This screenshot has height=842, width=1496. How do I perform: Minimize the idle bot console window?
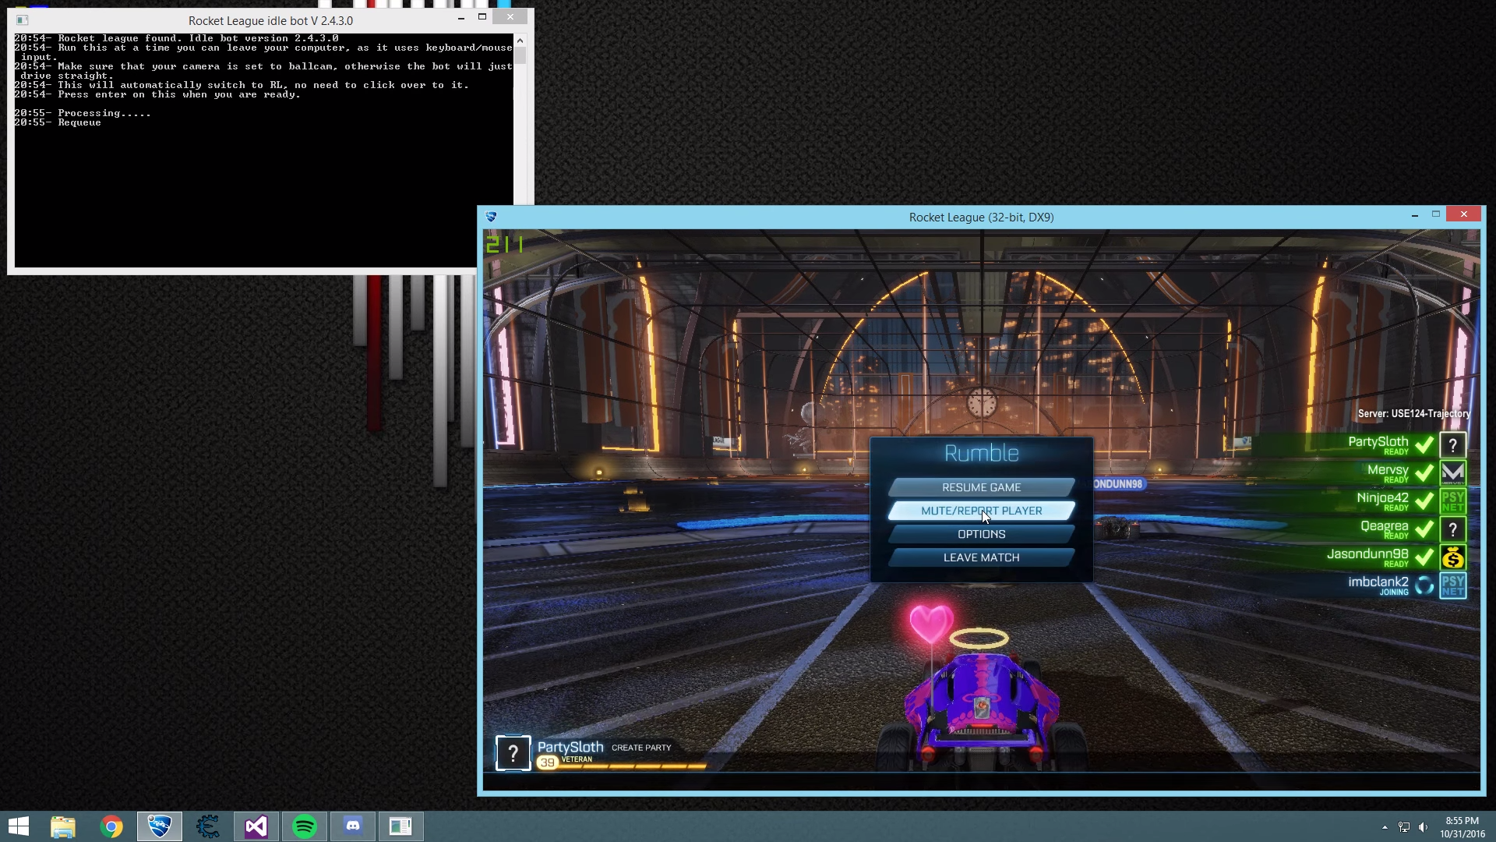[461, 17]
